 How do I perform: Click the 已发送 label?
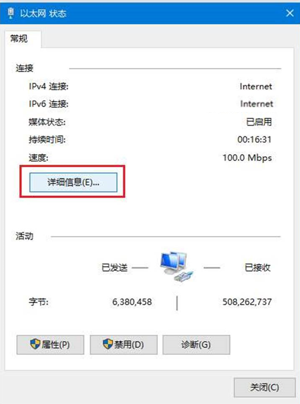[115, 268]
